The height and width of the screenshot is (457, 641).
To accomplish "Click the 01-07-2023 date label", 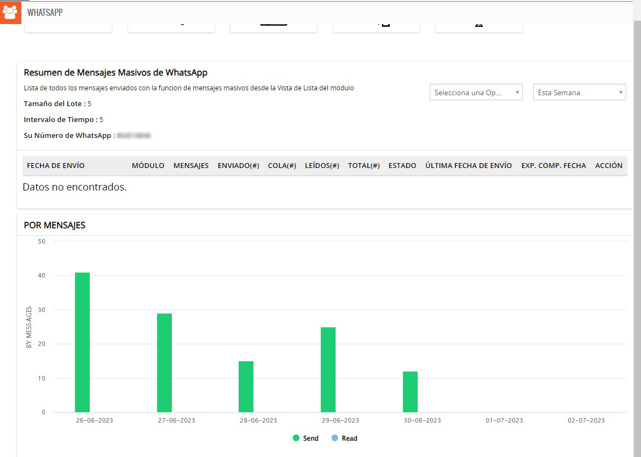I will (504, 420).
